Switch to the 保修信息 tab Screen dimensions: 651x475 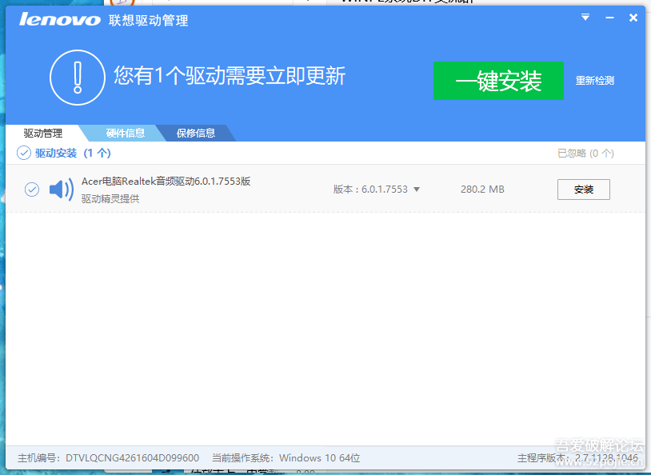click(196, 134)
